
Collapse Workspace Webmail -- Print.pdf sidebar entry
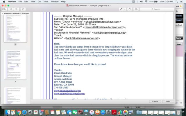point(2,14)
